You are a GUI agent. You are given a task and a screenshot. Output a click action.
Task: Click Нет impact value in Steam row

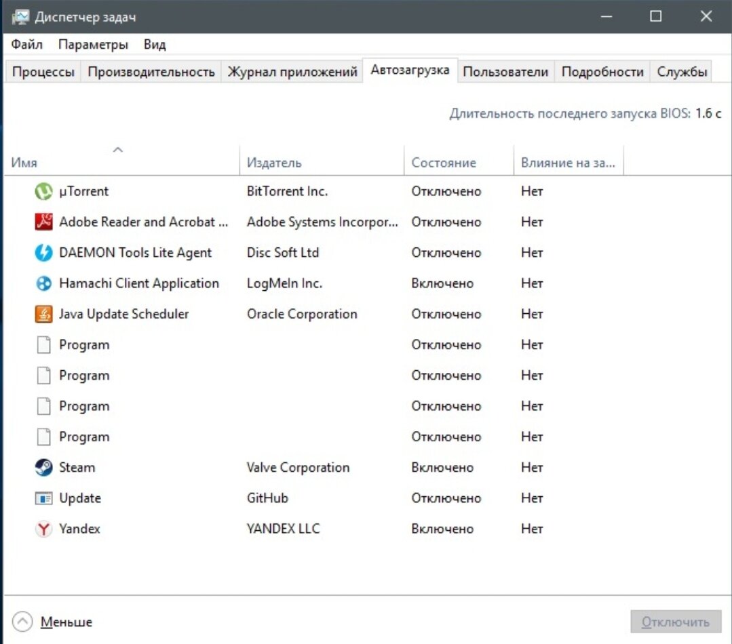[532, 467]
